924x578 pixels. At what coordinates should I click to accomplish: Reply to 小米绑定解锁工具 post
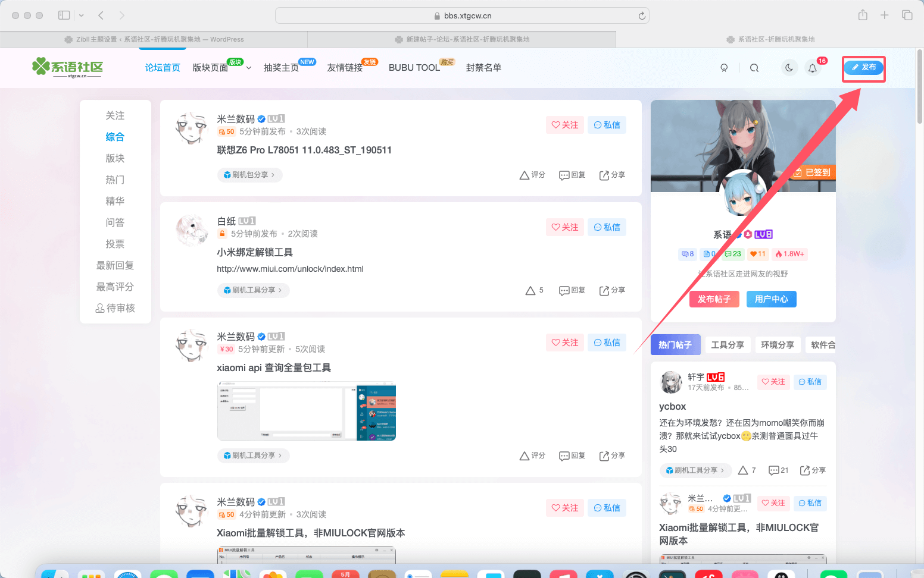pyautogui.click(x=572, y=290)
